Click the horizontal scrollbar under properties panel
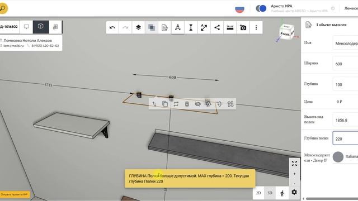The width and height of the screenshot is (358, 201). tap(332, 199)
